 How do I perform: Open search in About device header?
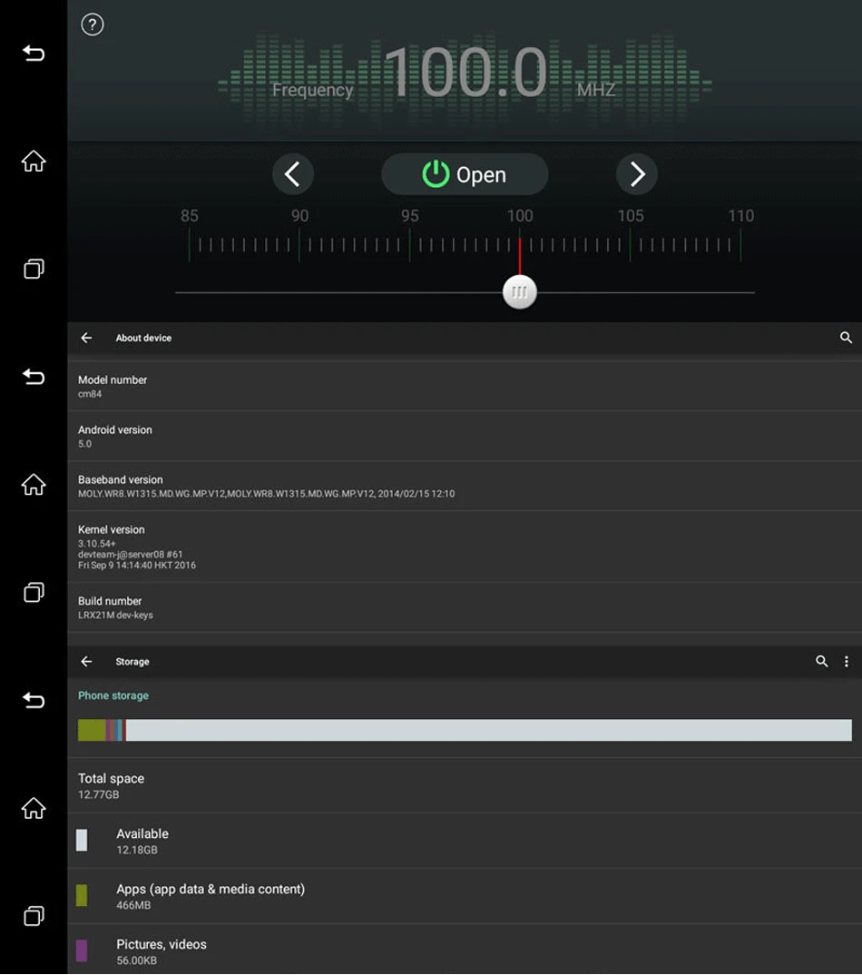pos(846,338)
